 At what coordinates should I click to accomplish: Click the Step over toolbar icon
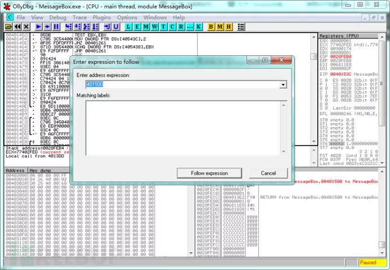(x=77, y=27)
